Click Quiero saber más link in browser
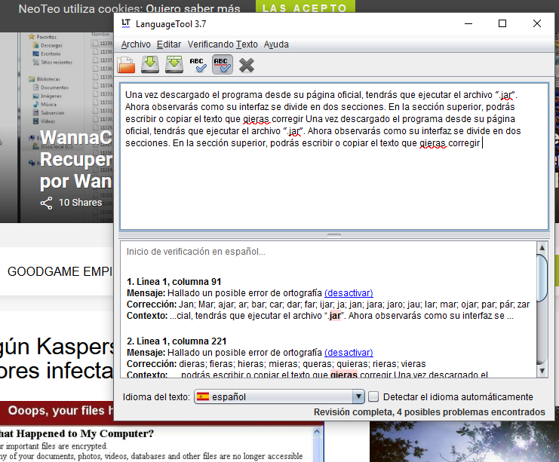The width and height of the screenshot is (559, 462). 193,8
